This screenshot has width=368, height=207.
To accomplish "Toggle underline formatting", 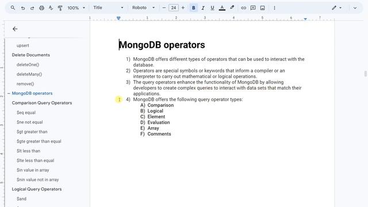I will point(212,8).
